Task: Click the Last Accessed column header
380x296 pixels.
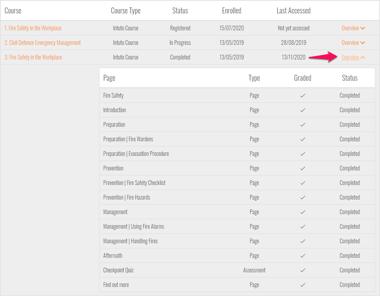Action: click(x=293, y=11)
